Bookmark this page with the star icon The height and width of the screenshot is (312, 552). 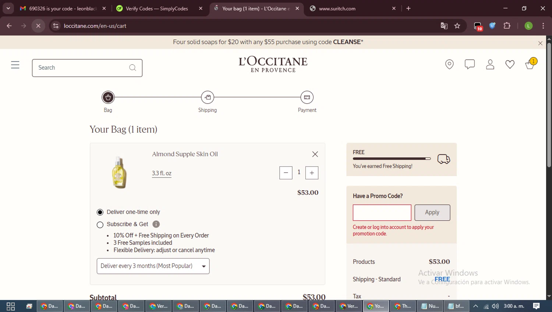coord(457,26)
